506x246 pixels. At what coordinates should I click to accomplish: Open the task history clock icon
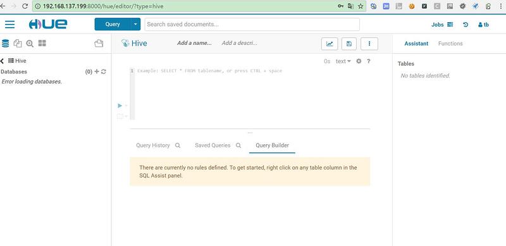(466, 25)
